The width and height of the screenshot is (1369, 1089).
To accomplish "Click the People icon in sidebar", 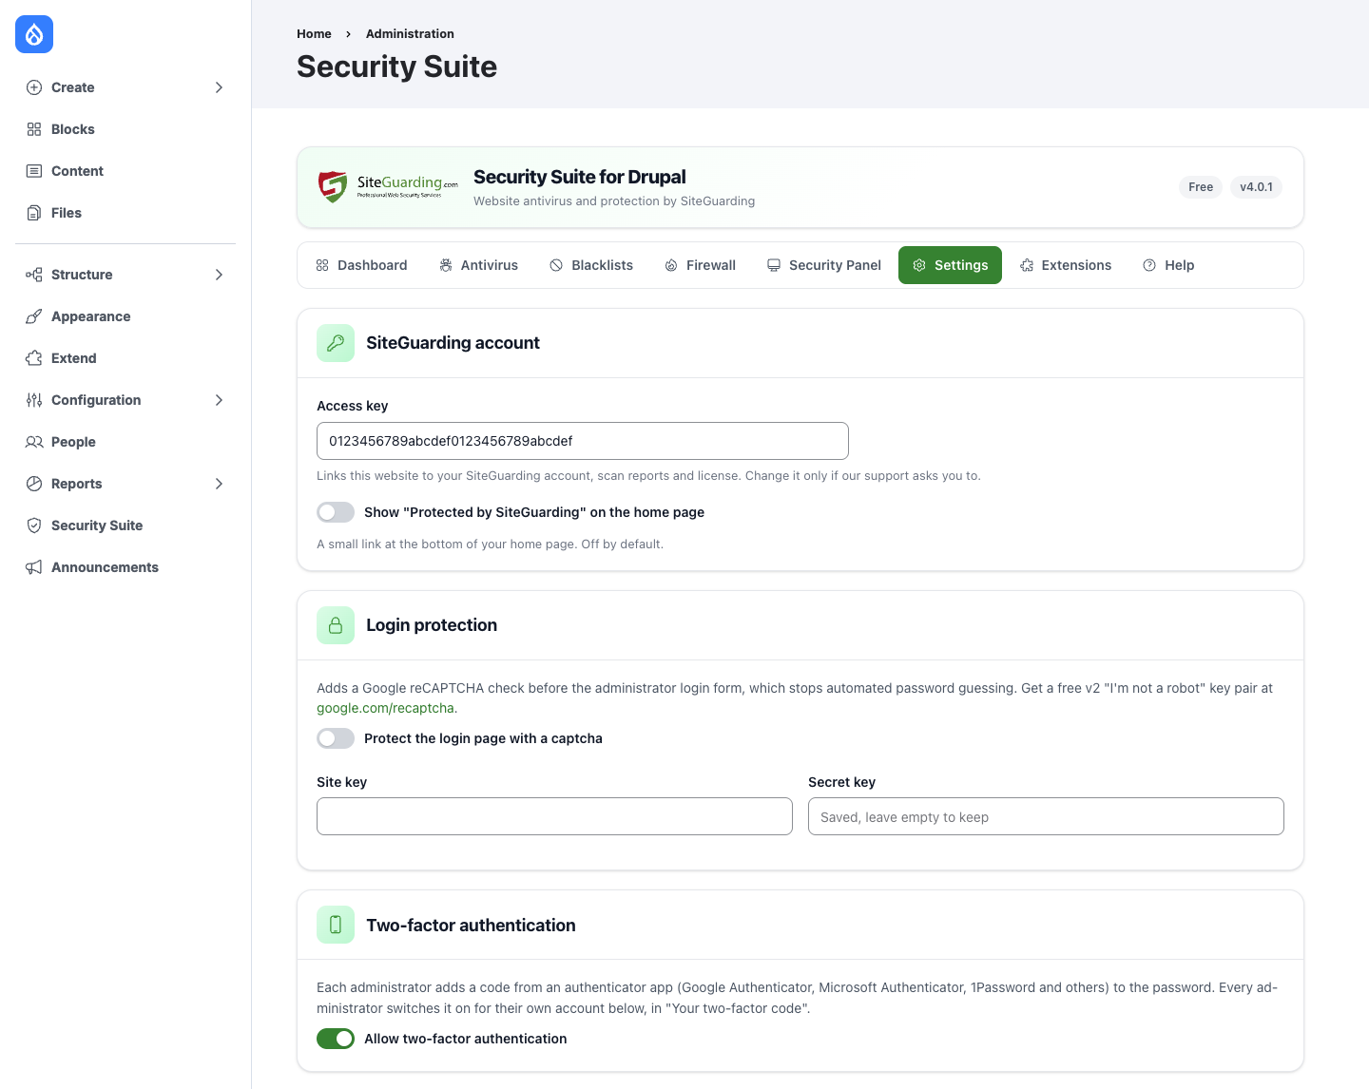I will coord(34,442).
